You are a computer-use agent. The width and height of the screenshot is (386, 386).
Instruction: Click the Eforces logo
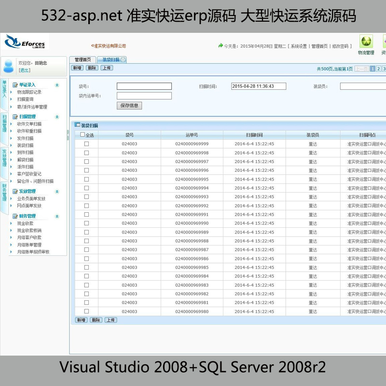click(x=25, y=41)
